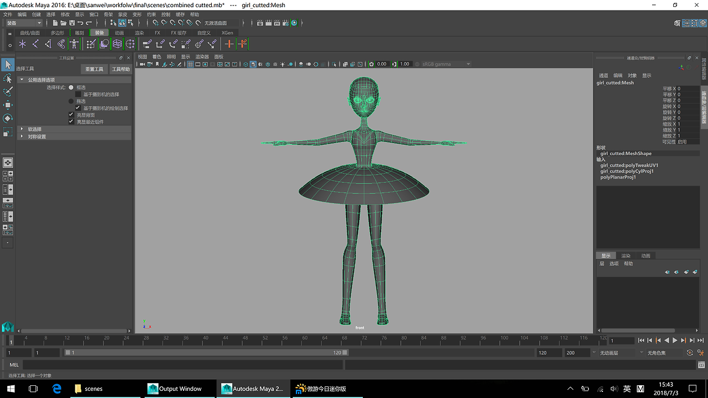Open the auto keyframe toggle icon
The image size is (708, 398).
[x=690, y=353]
